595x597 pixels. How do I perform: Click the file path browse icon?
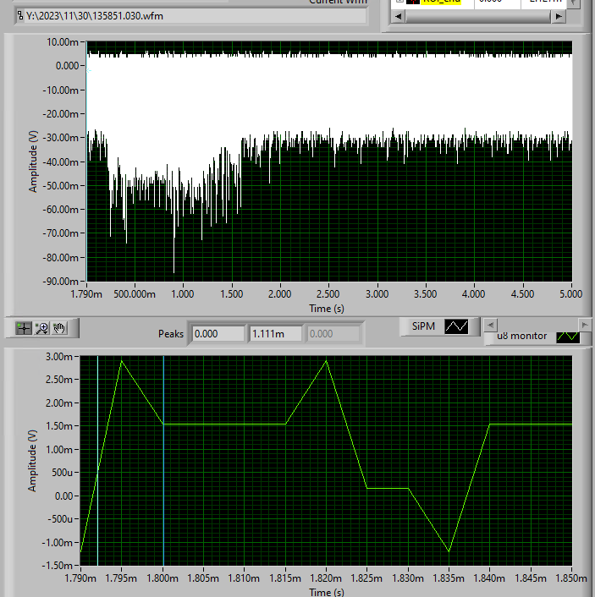pos(20,16)
